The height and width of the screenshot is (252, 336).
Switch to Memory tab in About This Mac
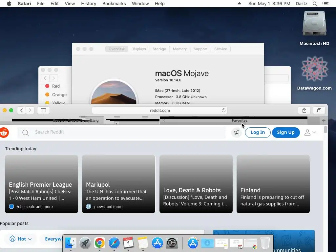(179, 49)
